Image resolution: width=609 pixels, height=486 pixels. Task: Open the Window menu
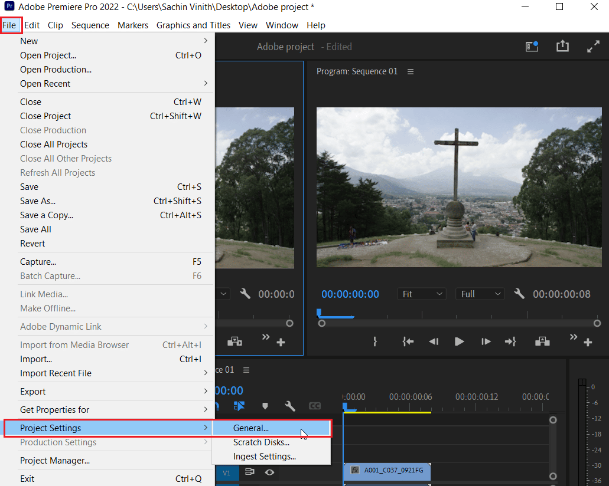tap(282, 25)
